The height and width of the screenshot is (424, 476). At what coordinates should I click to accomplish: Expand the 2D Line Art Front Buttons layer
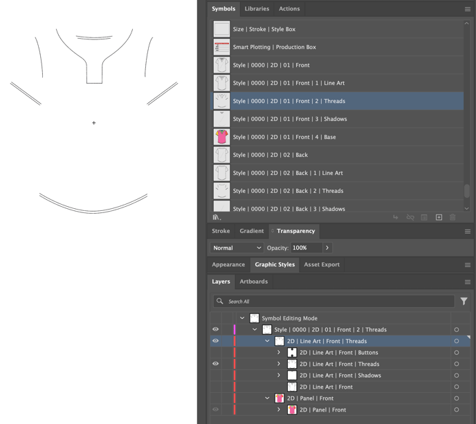[x=279, y=353]
